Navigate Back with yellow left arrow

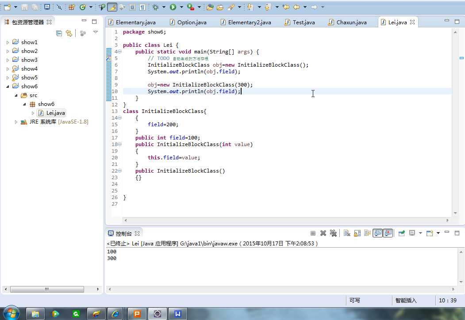296,7
